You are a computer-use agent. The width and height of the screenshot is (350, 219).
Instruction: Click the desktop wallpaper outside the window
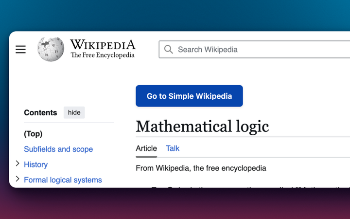click(175, 15)
